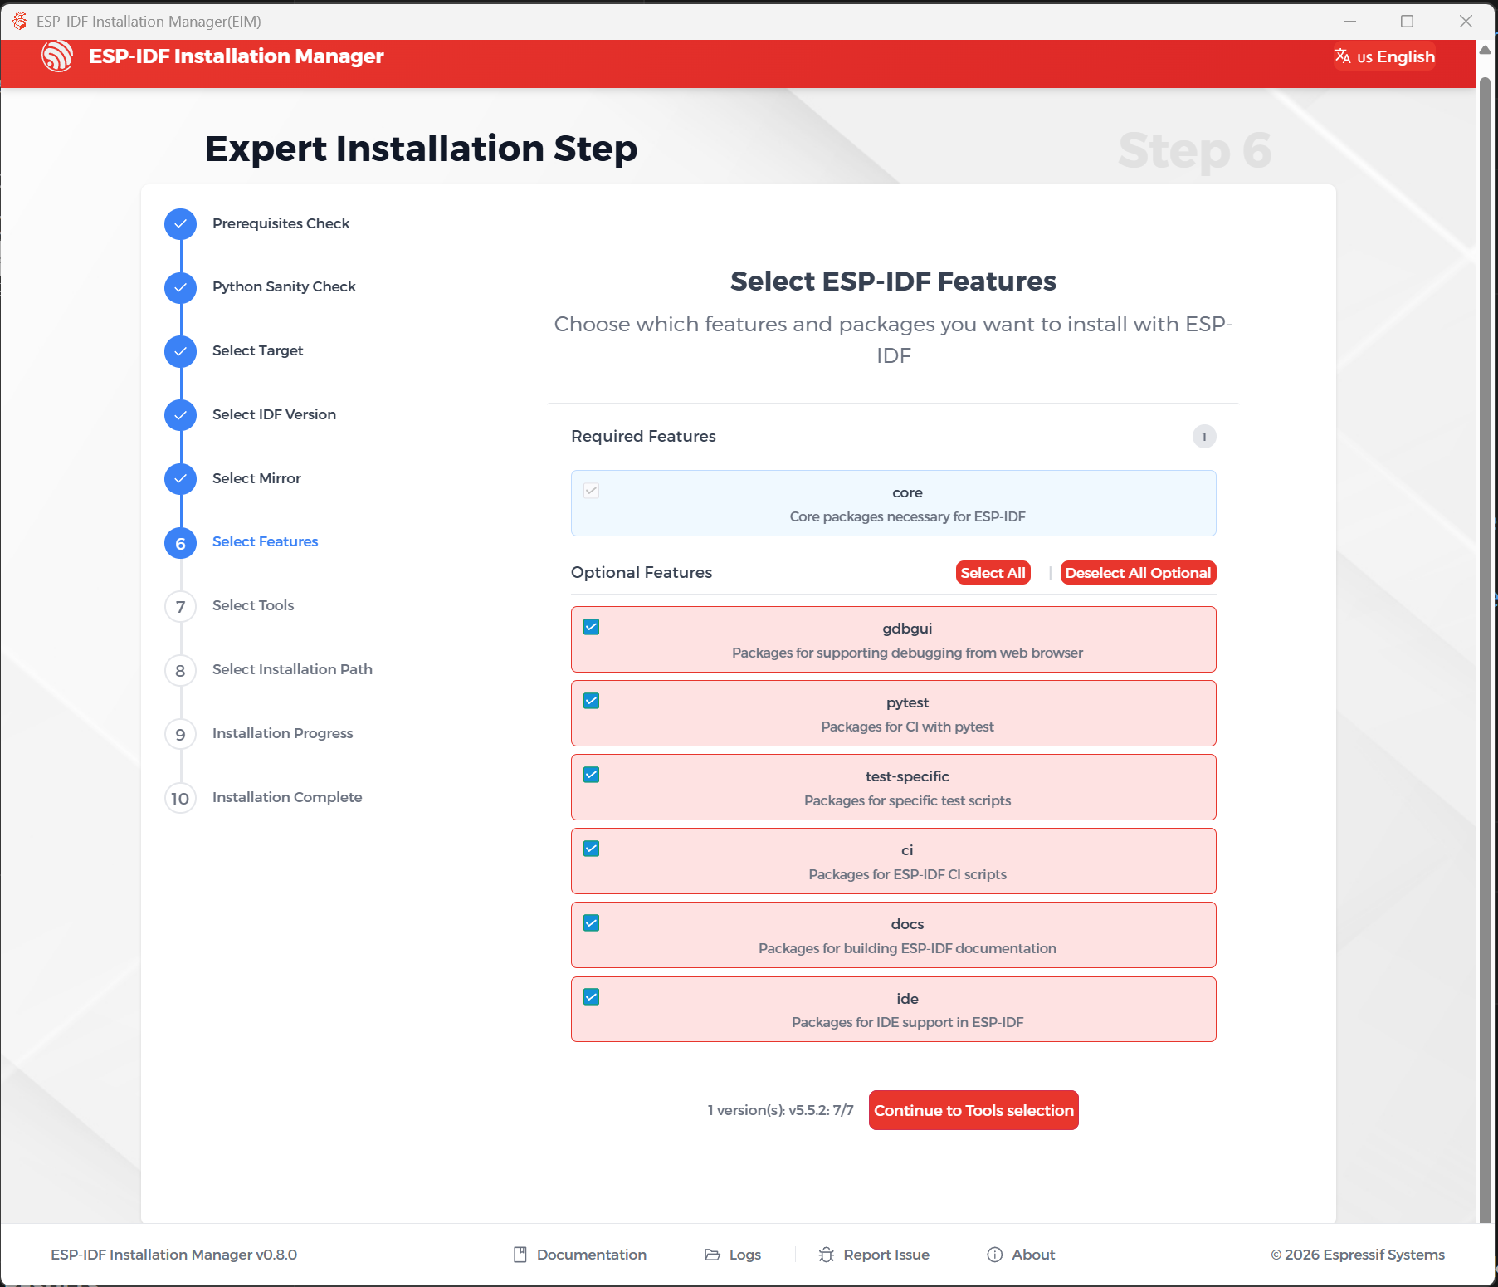This screenshot has height=1287, width=1498.
Task: Open the Select Features step label
Action: (265, 541)
